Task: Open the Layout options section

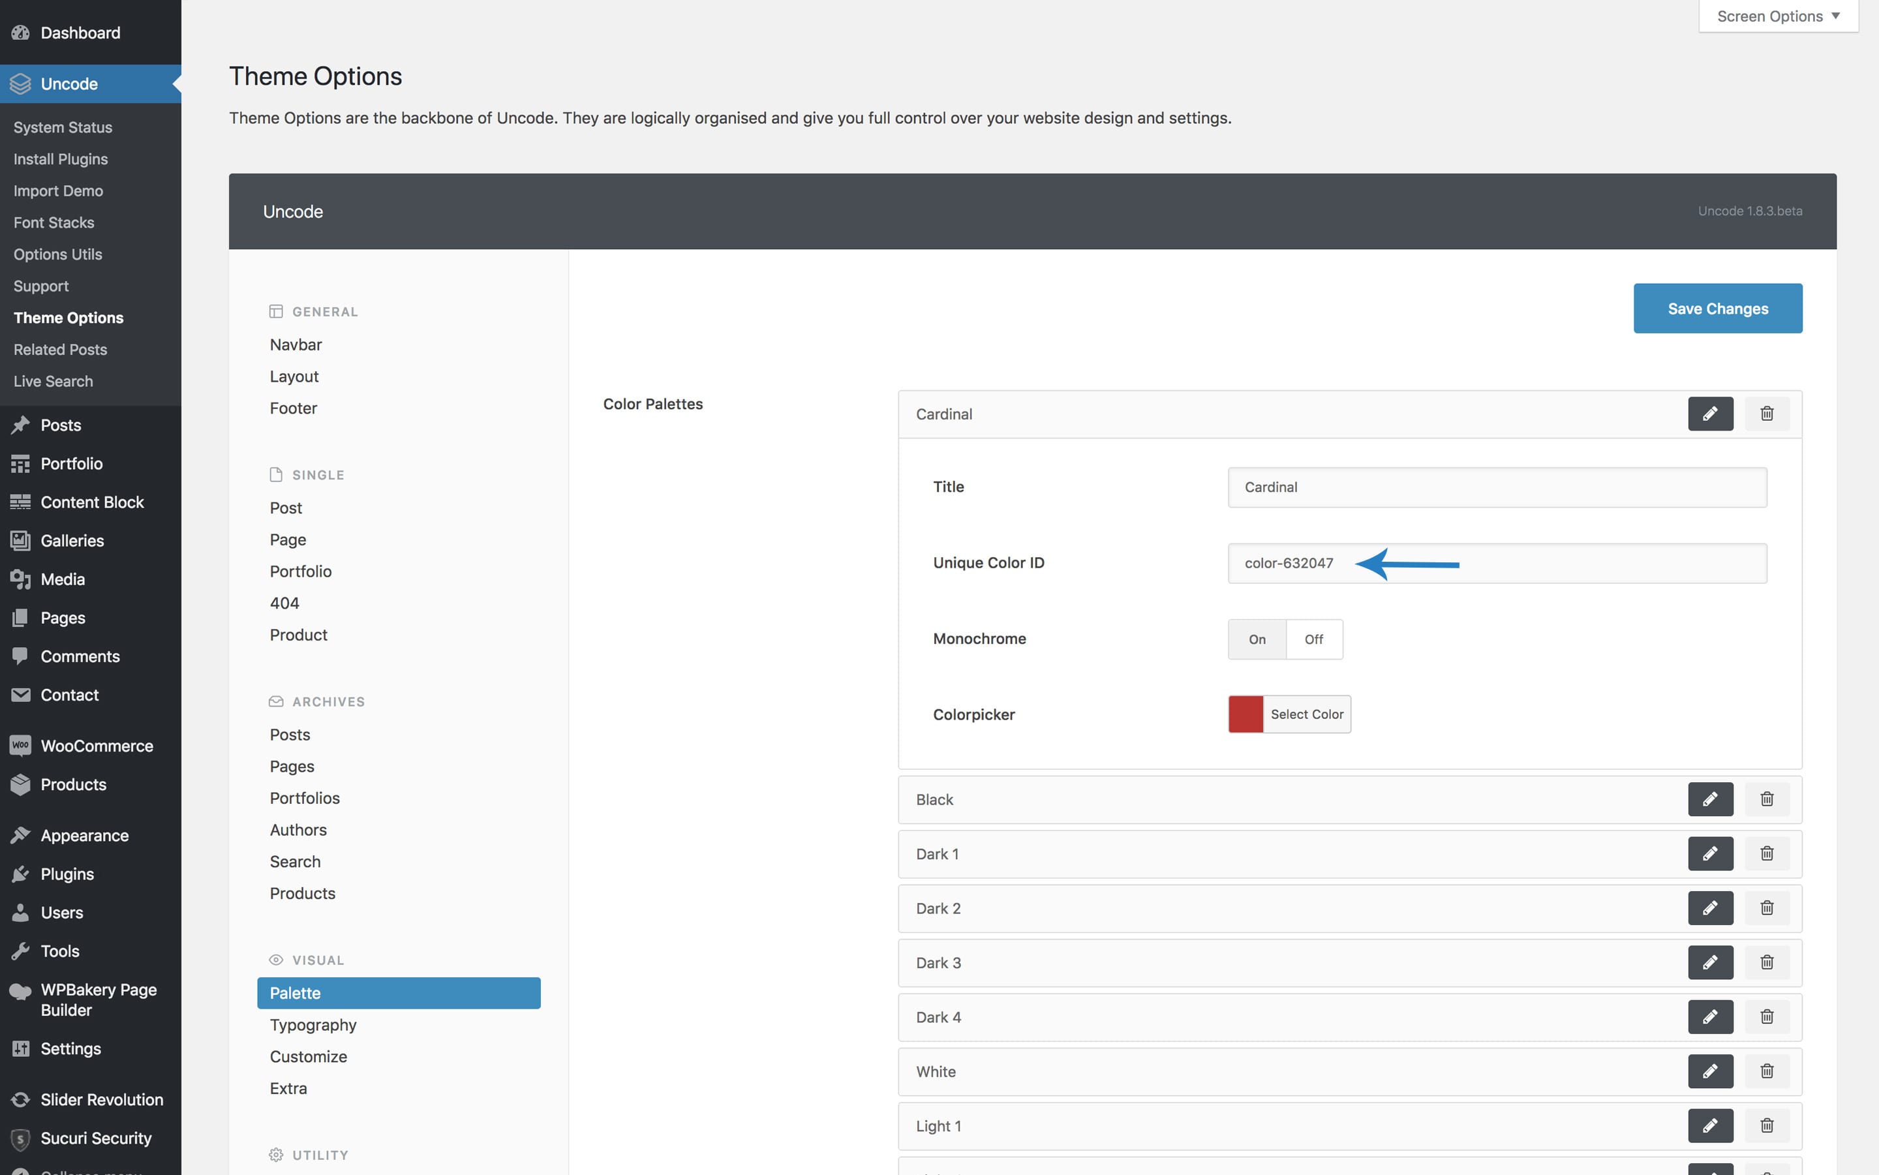Action: [x=294, y=376]
